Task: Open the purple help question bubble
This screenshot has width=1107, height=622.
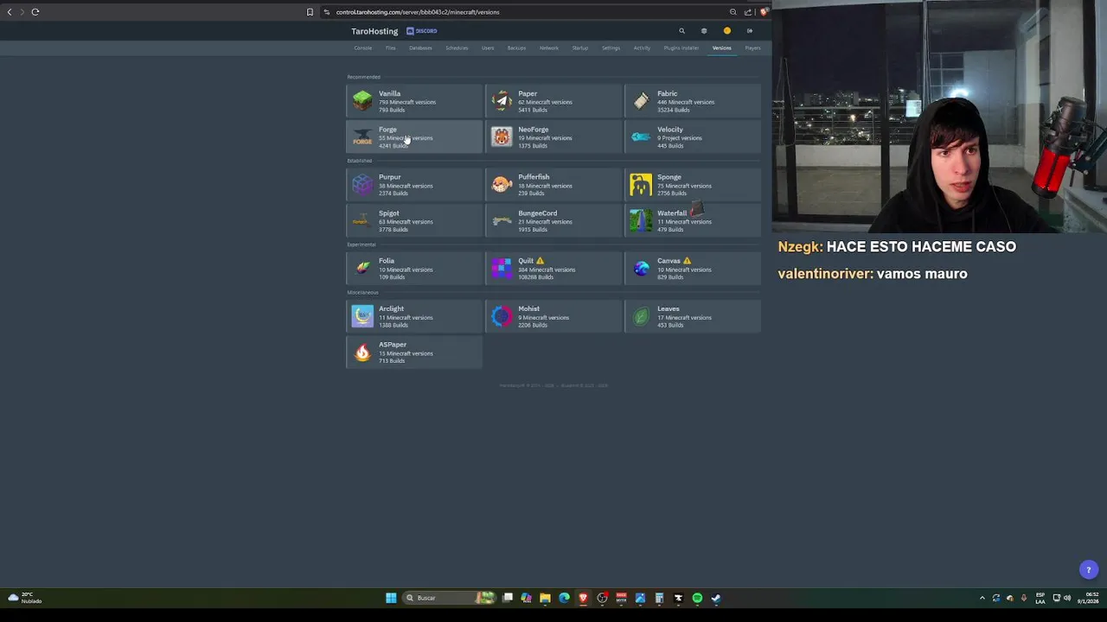Action: pyautogui.click(x=1089, y=569)
